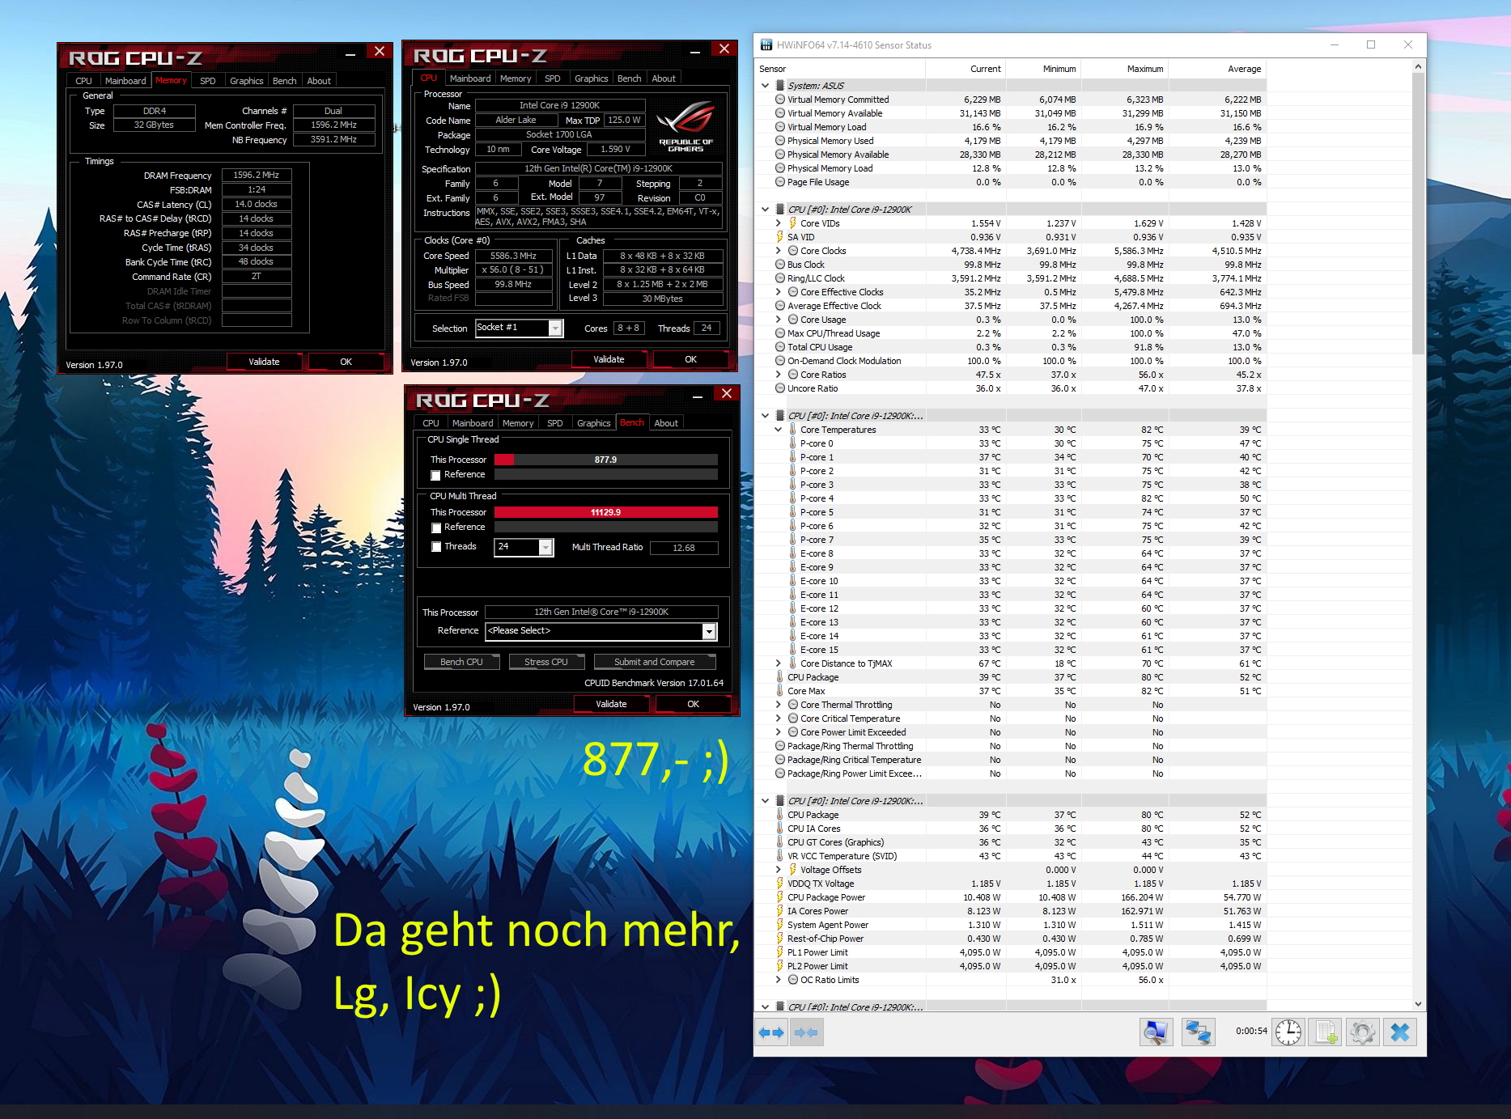Image resolution: width=1511 pixels, height=1119 pixels.
Task: Expand the Core Clocks row
Action: (x=779, y=251)
